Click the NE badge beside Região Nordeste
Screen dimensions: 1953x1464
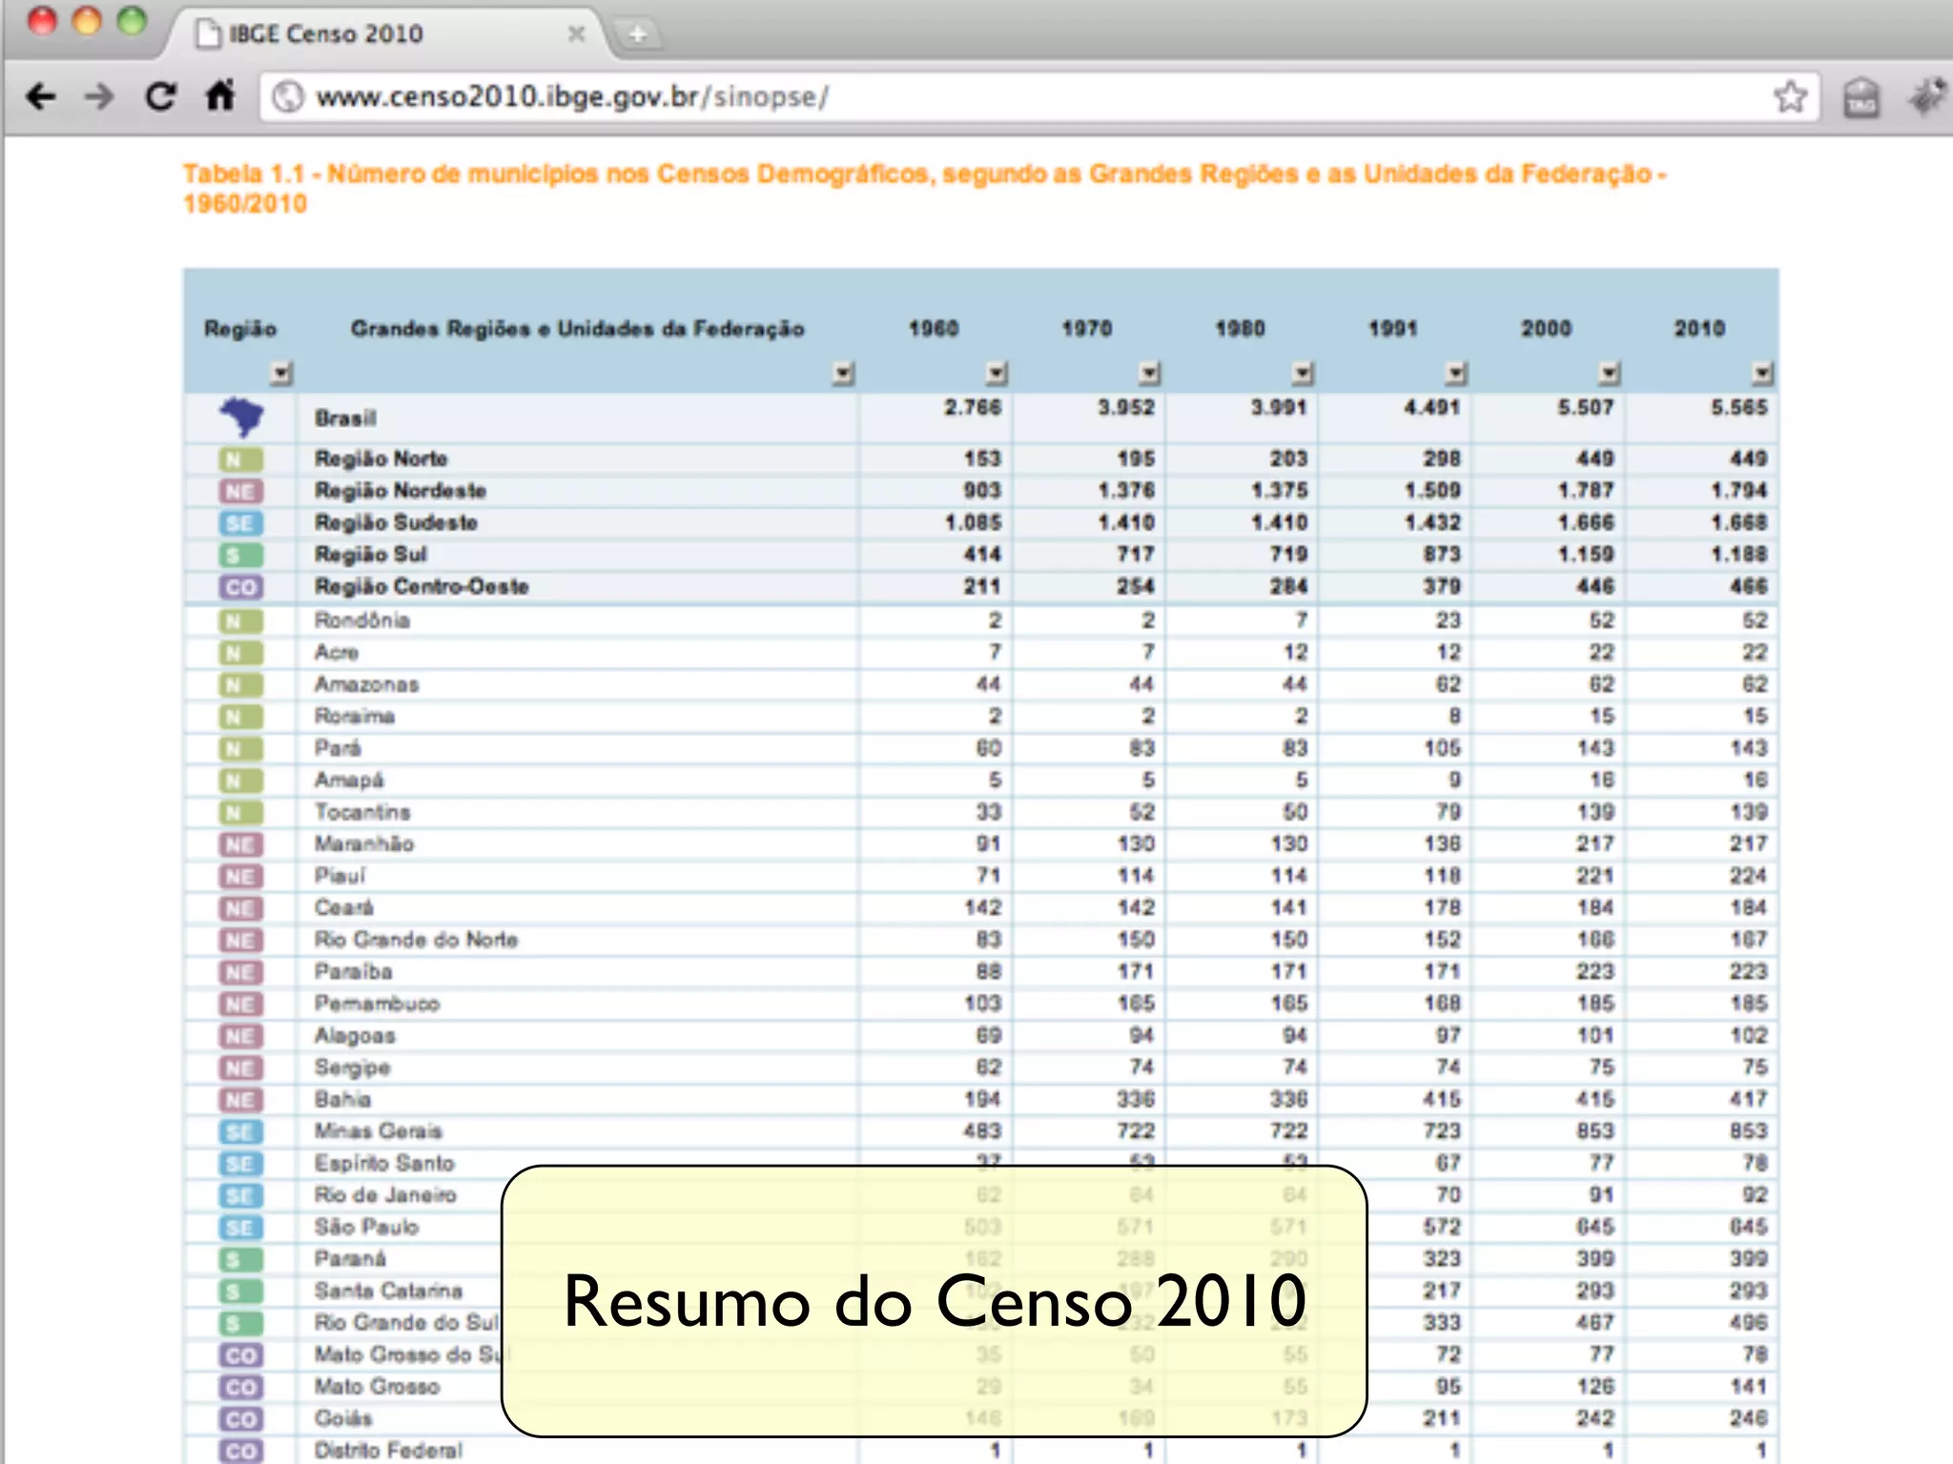tap(240, 492)
